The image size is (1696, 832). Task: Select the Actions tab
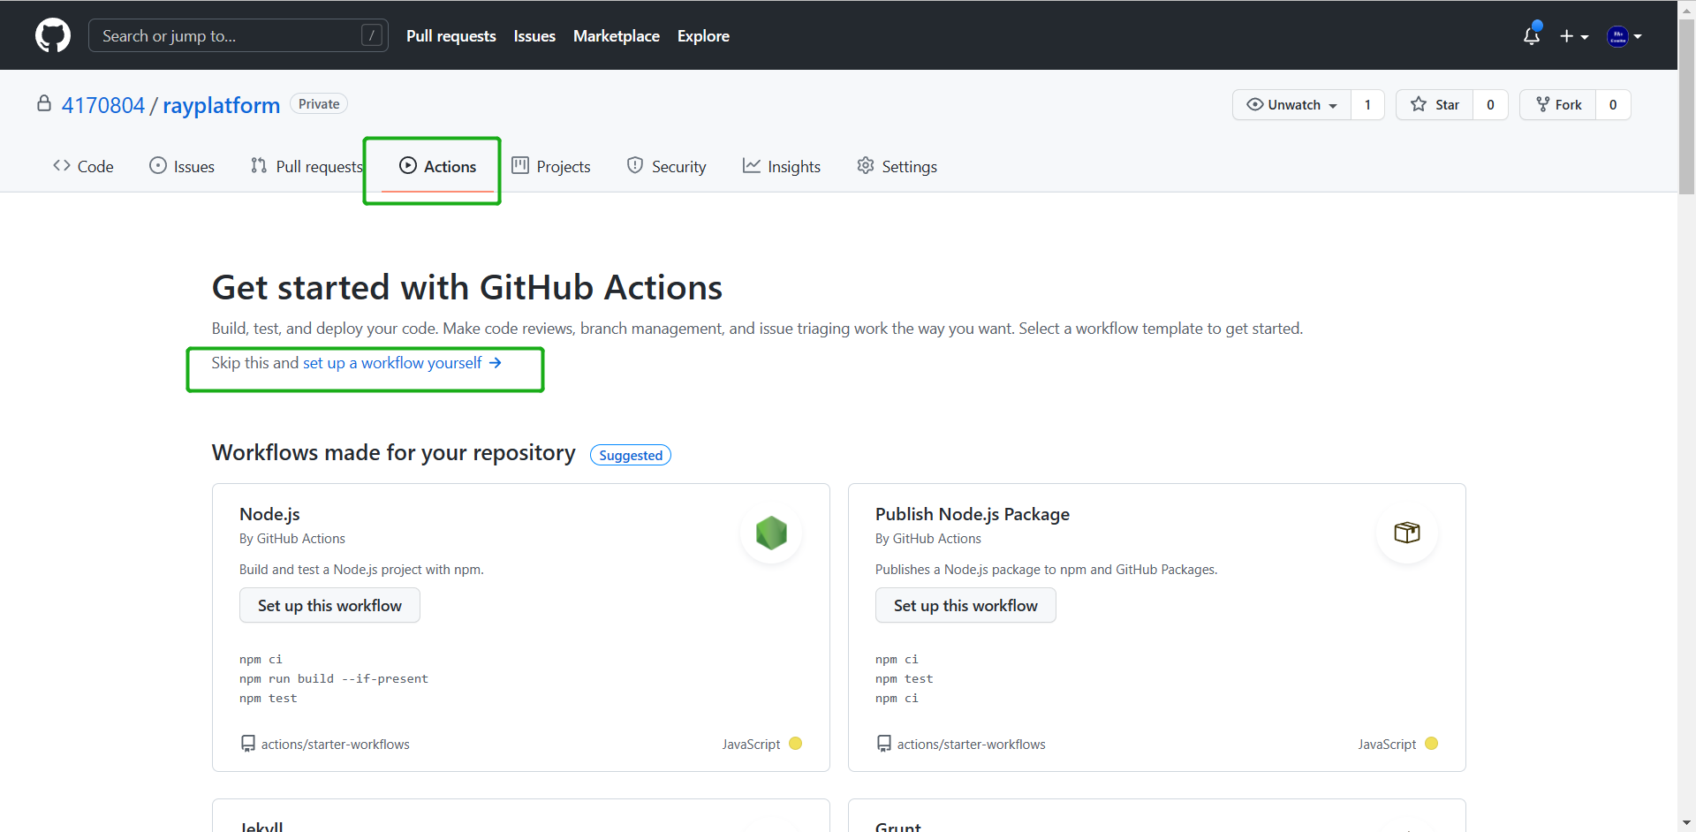(x=437, y=166)
